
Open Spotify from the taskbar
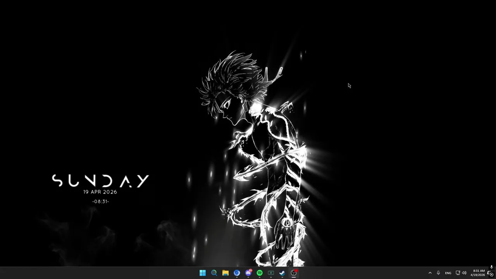[x=260, y=273]
